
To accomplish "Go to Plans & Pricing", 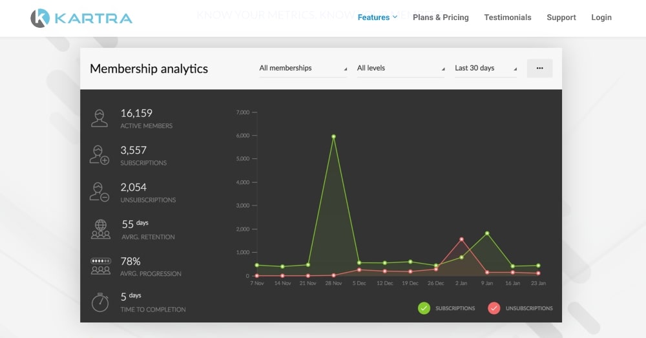I will (x=441, y=17).
